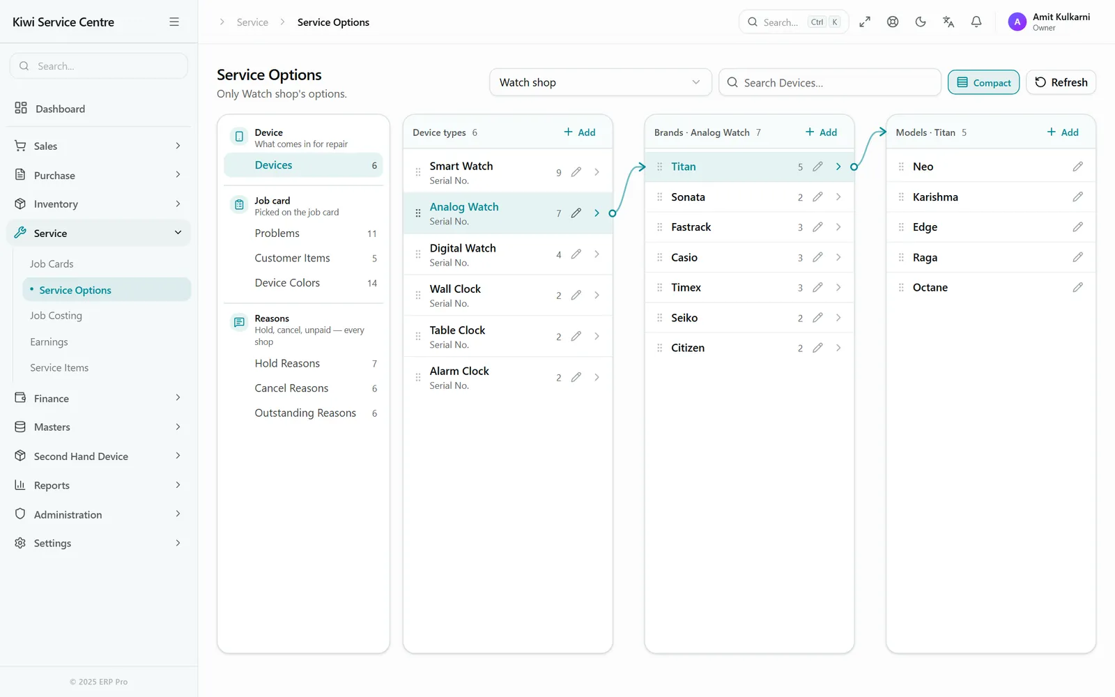Open the Settings sidebar menu
The height and width of the screenshot is (697, 1115).
[x=98, y=544]
